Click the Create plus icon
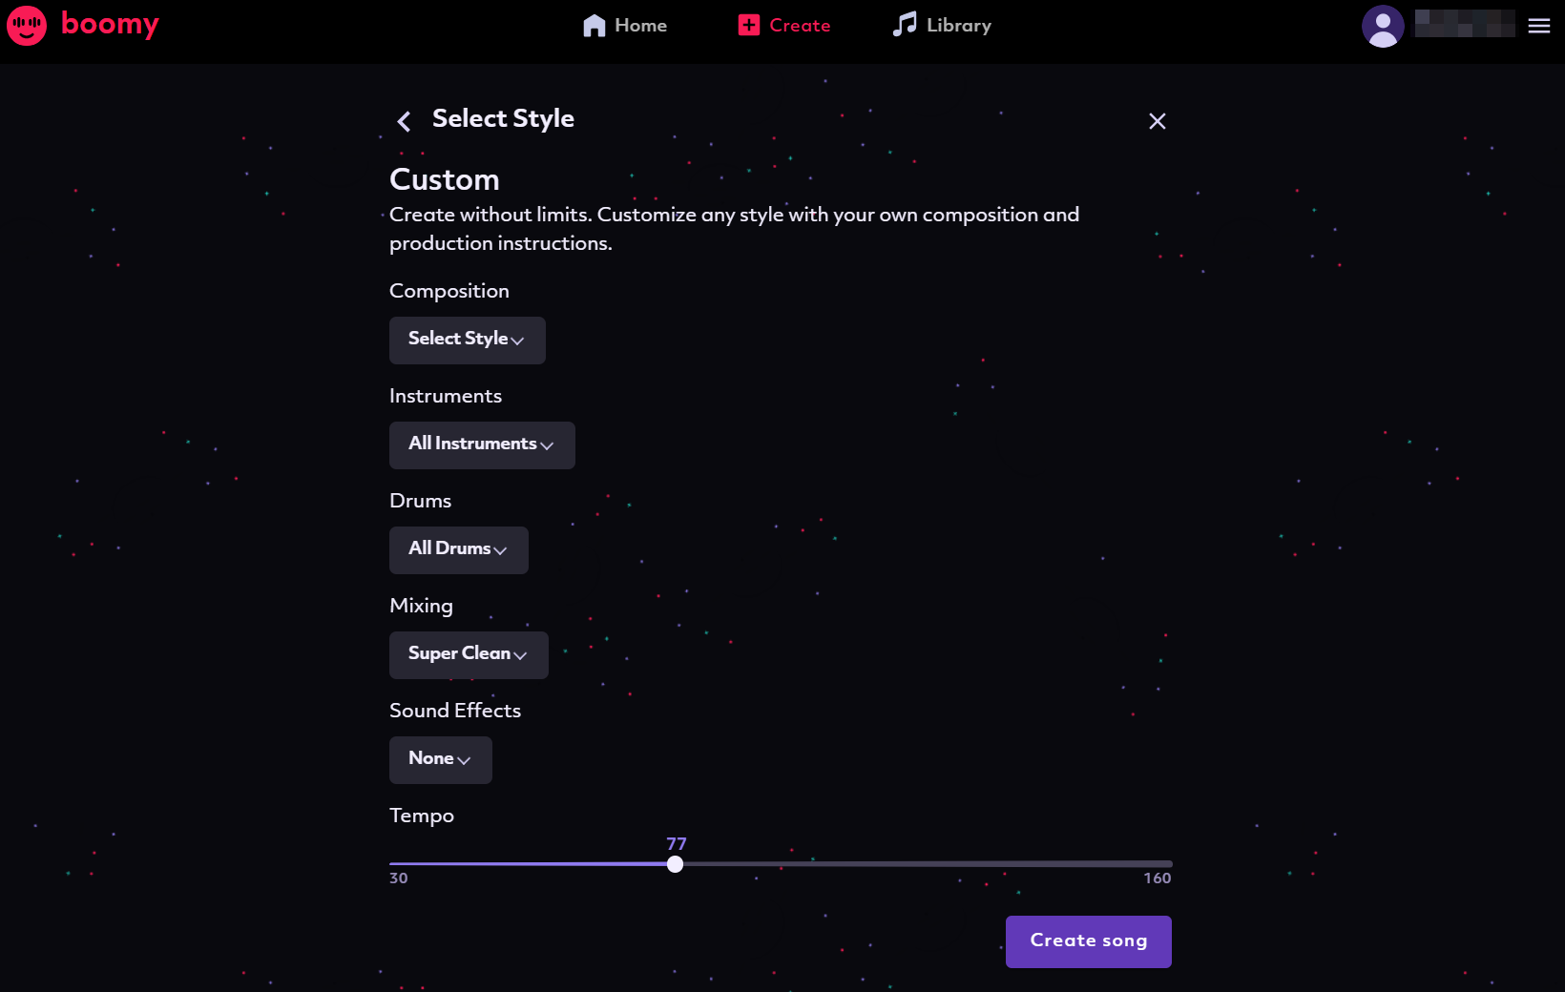This screenshot has width=1565, height=992. pos(749,26)
